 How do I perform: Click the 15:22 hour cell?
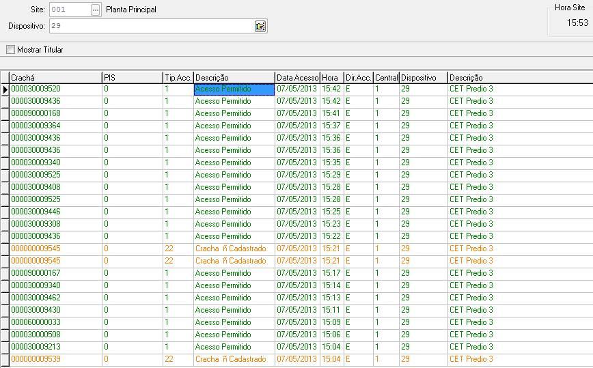[331, 236]
